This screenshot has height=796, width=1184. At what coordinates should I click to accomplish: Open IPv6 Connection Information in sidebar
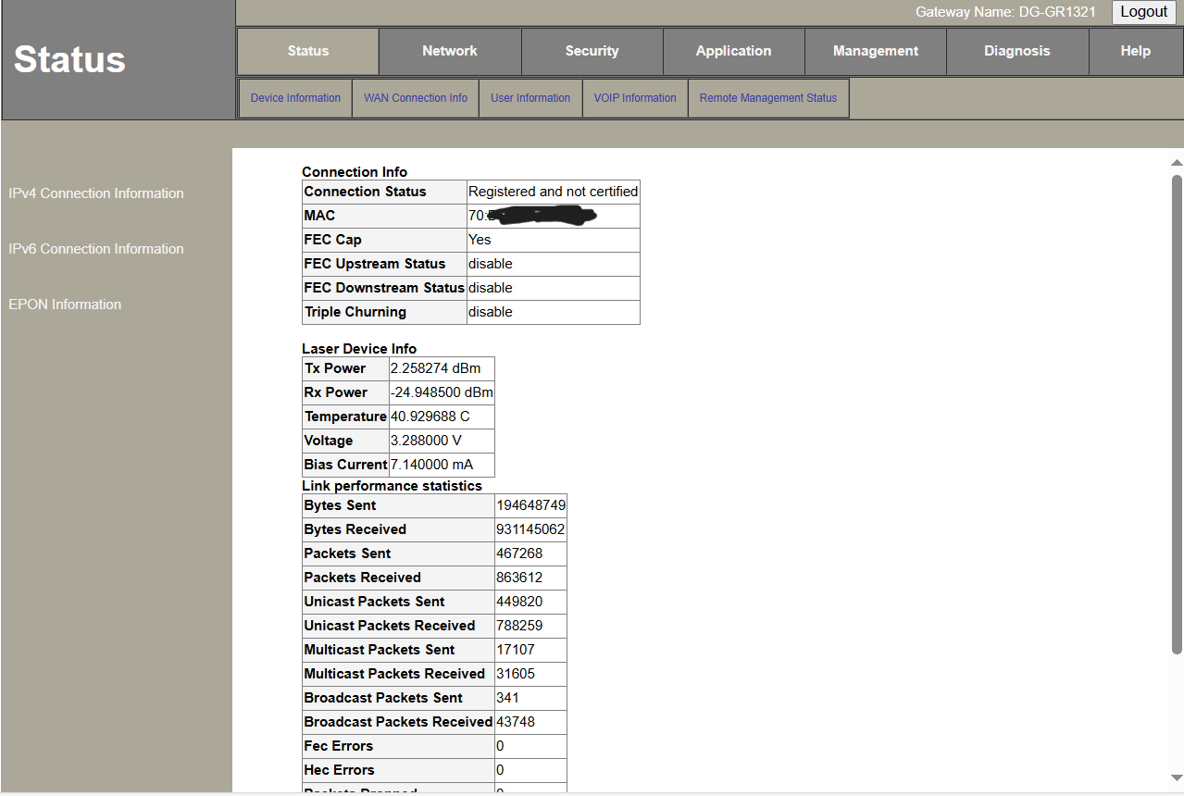pos(96,249)
